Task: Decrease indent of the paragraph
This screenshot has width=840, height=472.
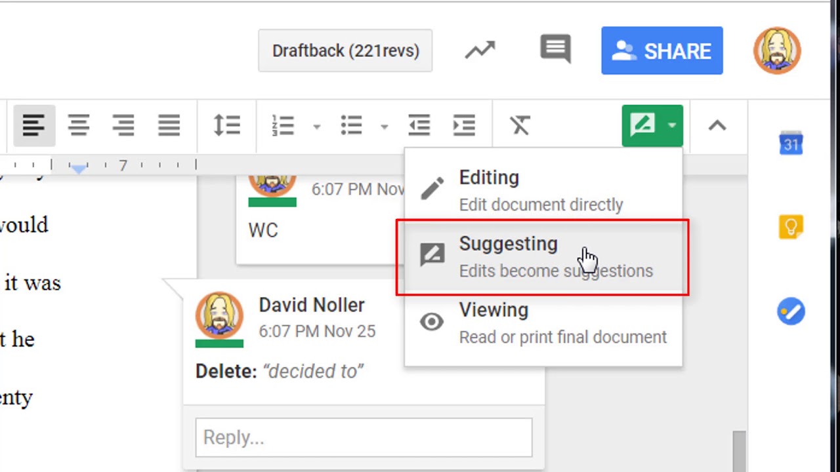Action: 419,125
